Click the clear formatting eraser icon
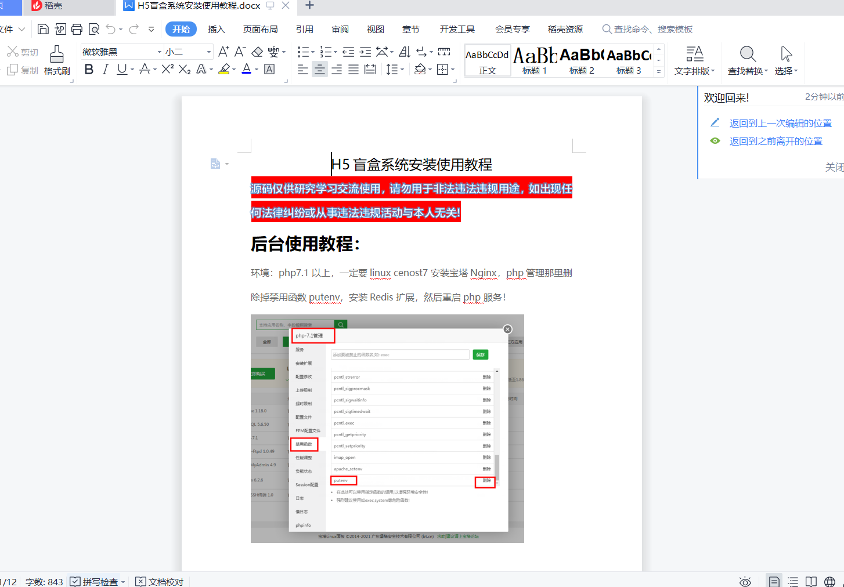This screenshot has height=587, width=844. point(257,52)
